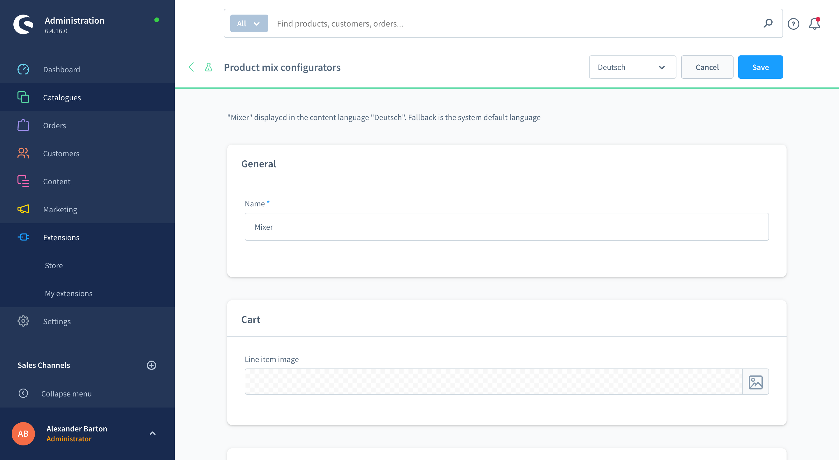The height and width of the screenshot is (460, 839).
Task: Focus the global search input field
Action: 514,24
